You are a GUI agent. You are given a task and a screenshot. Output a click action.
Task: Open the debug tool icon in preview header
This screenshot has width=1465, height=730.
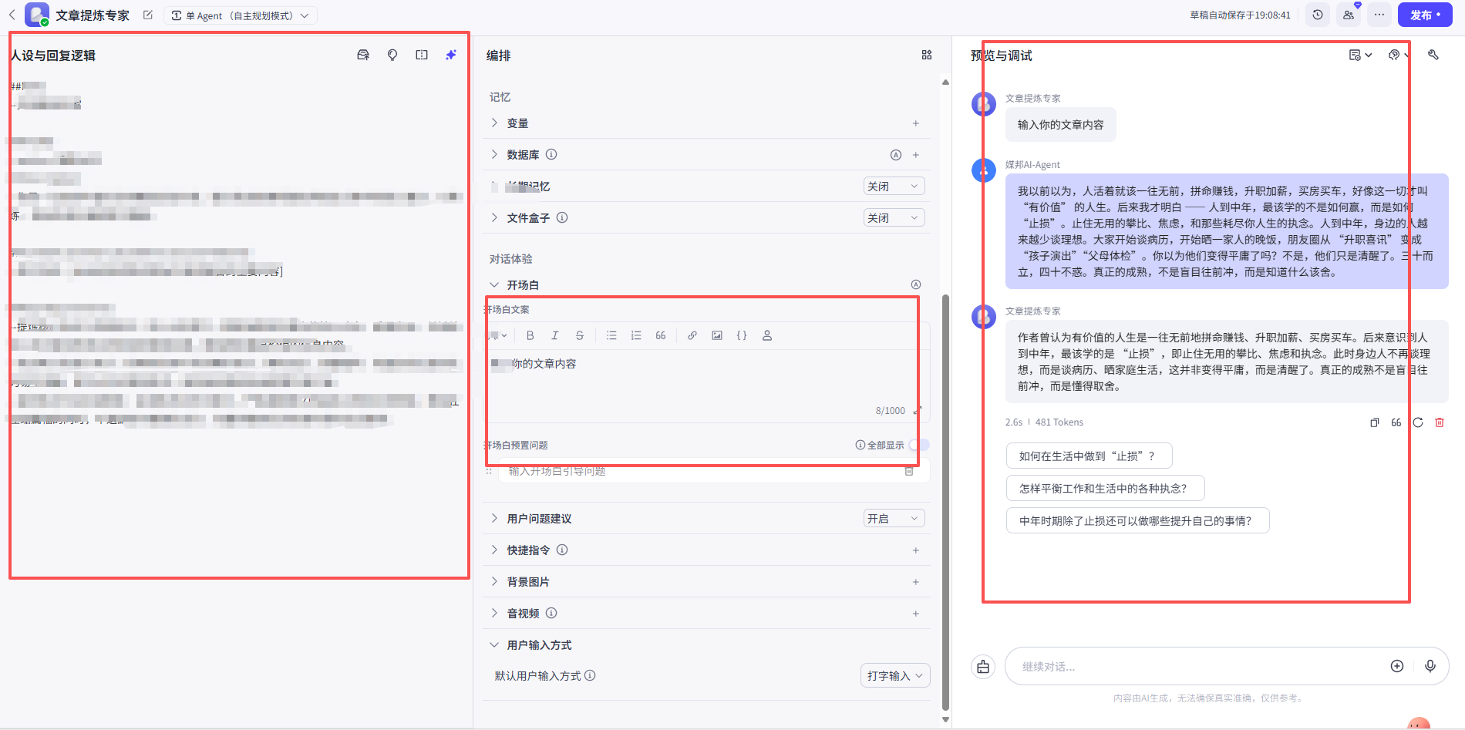tap(1433, 55)
